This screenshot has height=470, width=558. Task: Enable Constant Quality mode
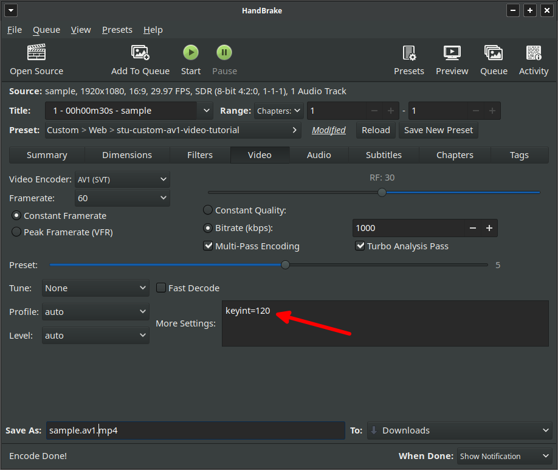click(207, 210)
